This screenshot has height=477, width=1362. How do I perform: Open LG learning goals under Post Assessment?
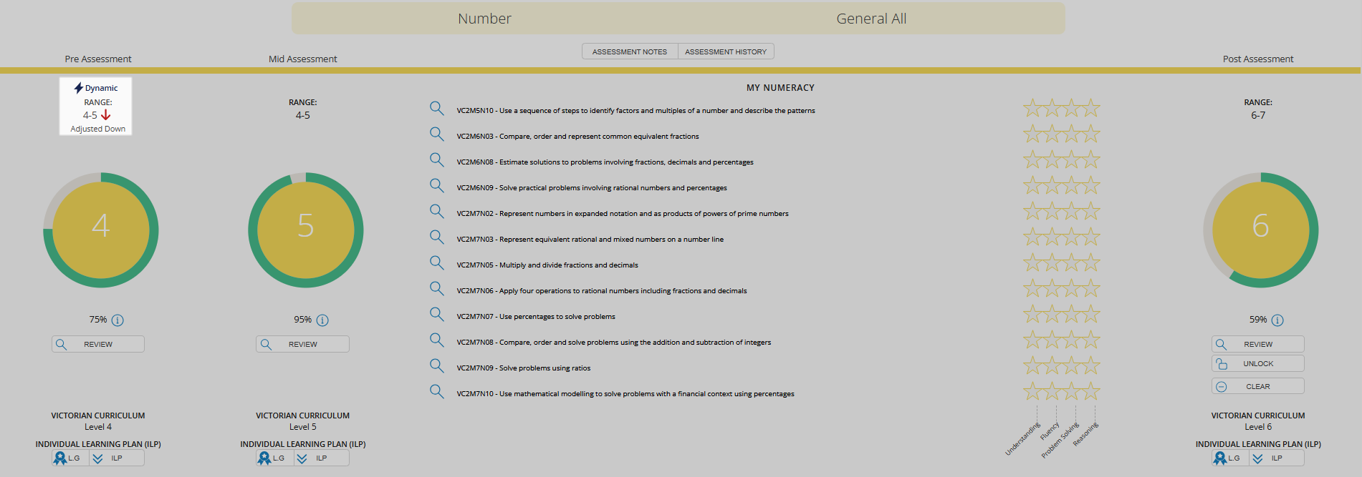tap(1229, 458)
